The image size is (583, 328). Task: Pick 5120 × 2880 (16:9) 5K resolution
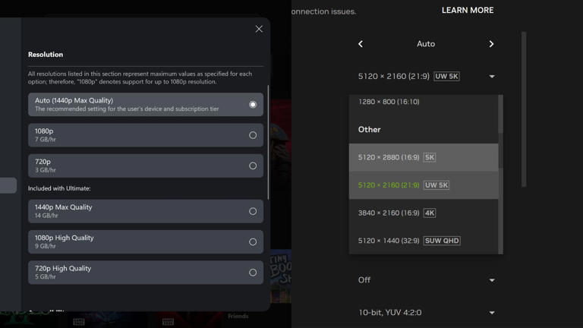424,157
